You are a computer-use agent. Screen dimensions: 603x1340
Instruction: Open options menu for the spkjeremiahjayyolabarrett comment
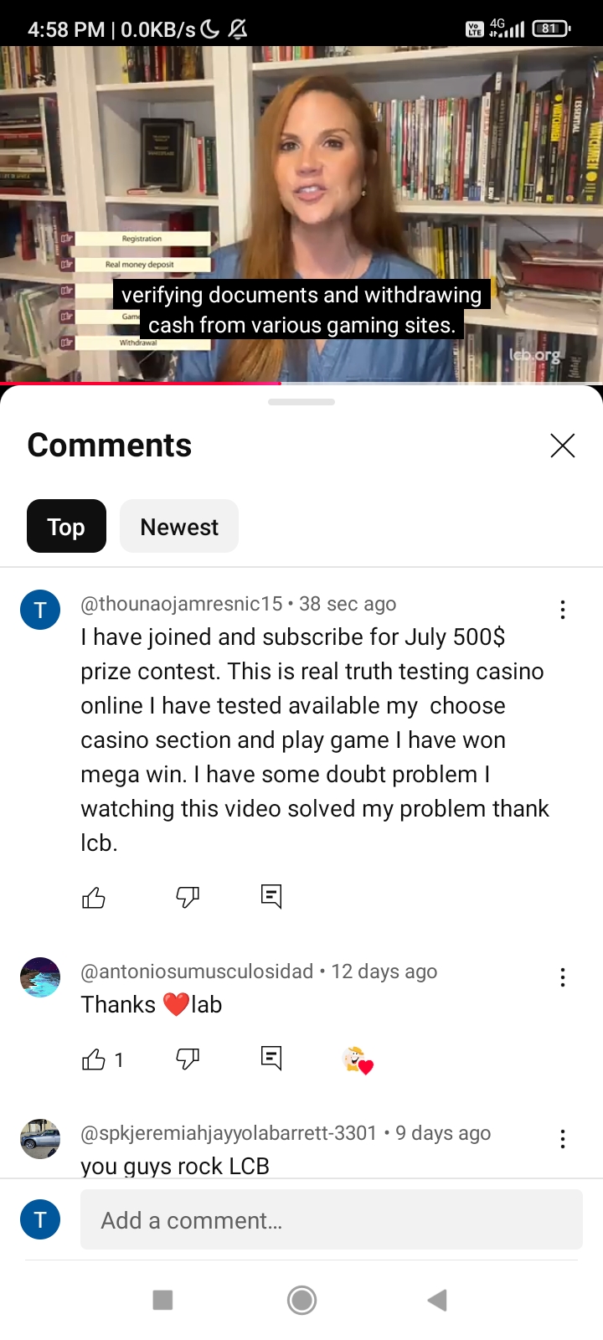point(563,1139)
